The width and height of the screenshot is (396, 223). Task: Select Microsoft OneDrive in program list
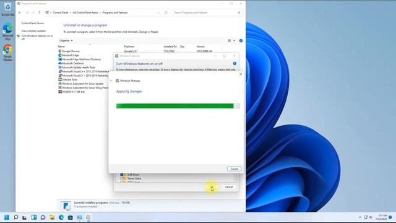73,63
